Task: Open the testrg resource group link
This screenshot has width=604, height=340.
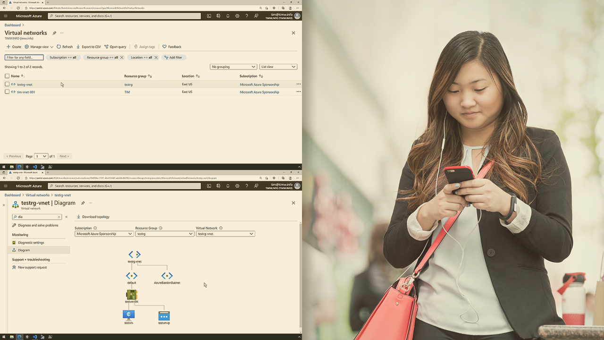Action: [128, 85]
